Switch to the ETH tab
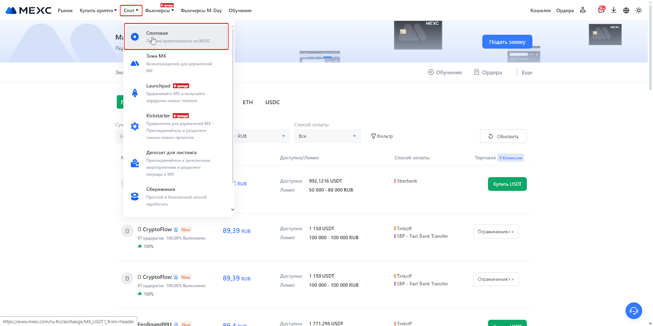 (248, 102)
